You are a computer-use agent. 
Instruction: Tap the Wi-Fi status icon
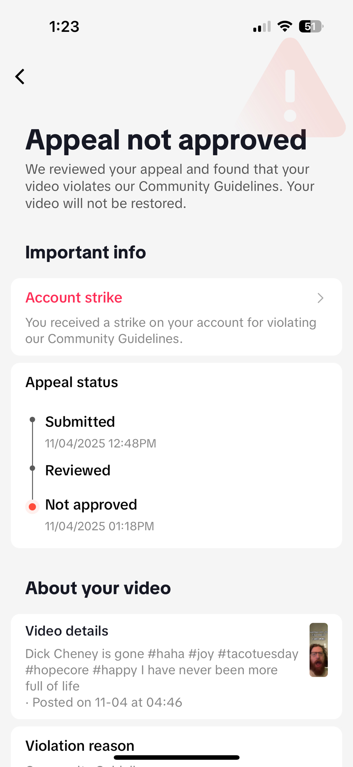(284, 26)
